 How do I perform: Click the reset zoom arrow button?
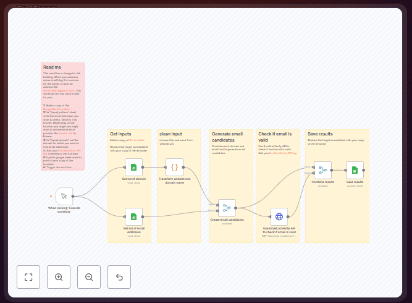119,277
